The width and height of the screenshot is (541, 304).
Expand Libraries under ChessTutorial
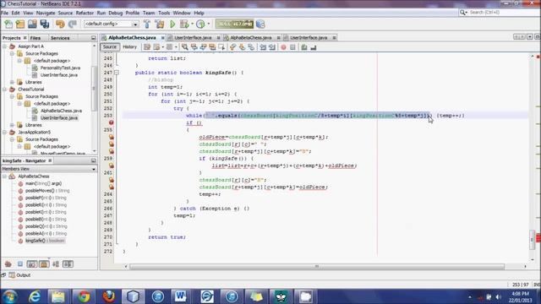coord(13,125)
